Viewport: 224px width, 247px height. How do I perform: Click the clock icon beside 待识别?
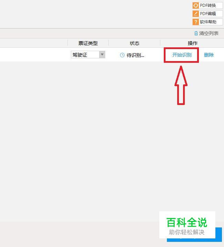[122, 55]
